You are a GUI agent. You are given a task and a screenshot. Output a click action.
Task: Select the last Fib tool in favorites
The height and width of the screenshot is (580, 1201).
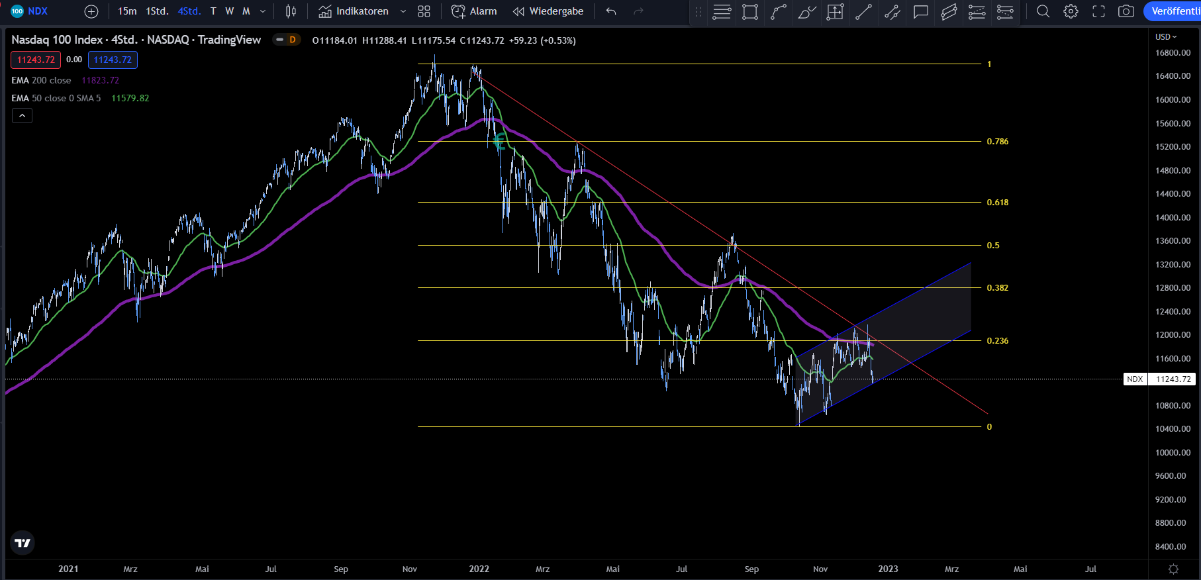[1005, 11]
